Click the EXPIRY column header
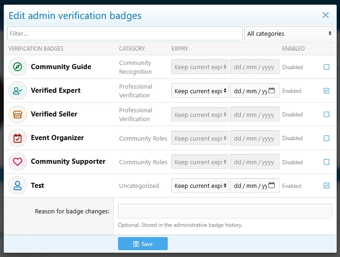The image size is (340, 257). 180,49
